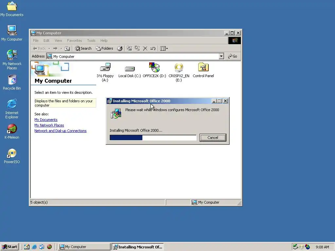Expand the Back history dropdown arrow
Viewport: 335px width, 251px height.
[x=49, y=48]
